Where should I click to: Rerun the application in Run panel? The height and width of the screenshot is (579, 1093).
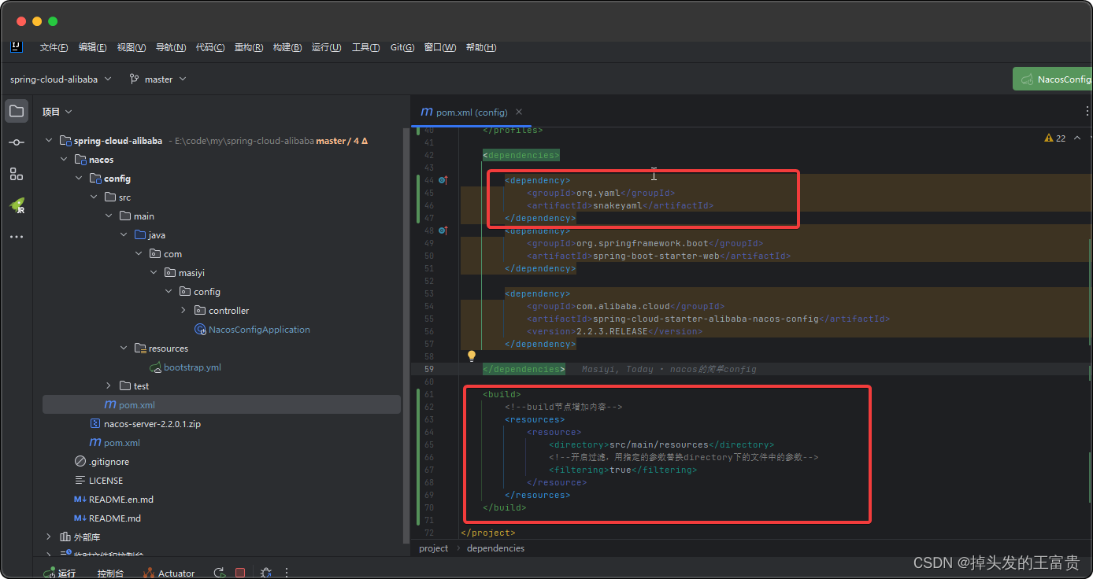220,573
